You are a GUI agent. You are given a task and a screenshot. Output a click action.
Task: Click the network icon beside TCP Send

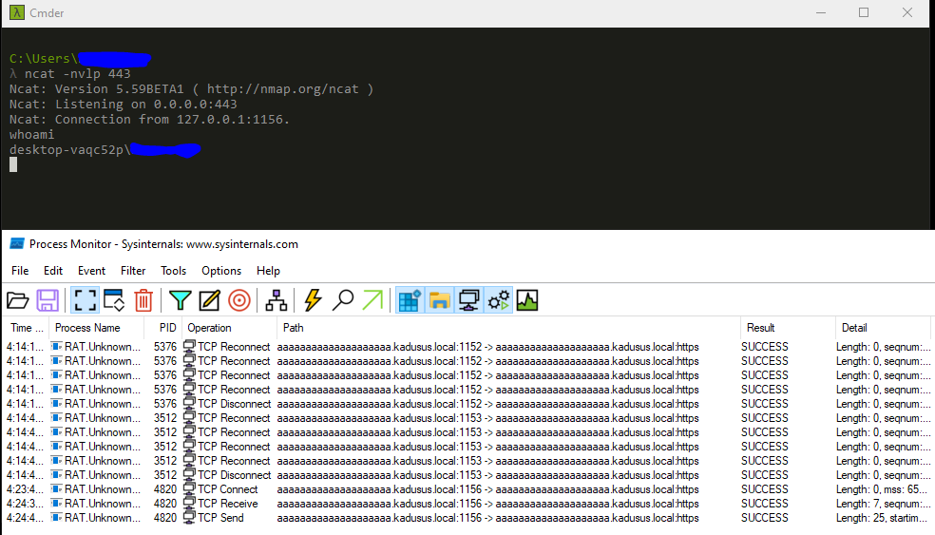[189, 518]
